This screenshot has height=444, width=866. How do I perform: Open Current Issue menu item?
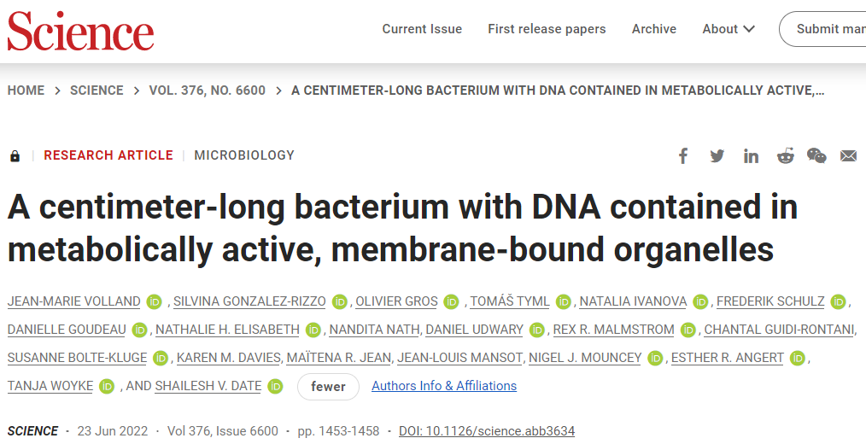[x=422, y=29]
